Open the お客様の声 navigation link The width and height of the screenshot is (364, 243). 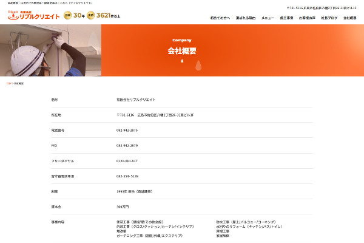pyautogui.click(x=307, y=18)
